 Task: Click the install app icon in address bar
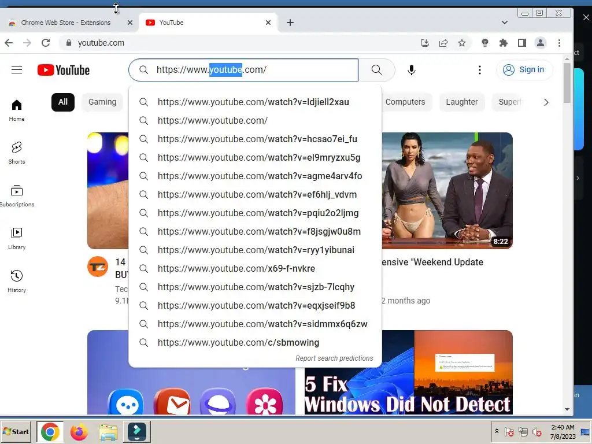tap(425, 43)
